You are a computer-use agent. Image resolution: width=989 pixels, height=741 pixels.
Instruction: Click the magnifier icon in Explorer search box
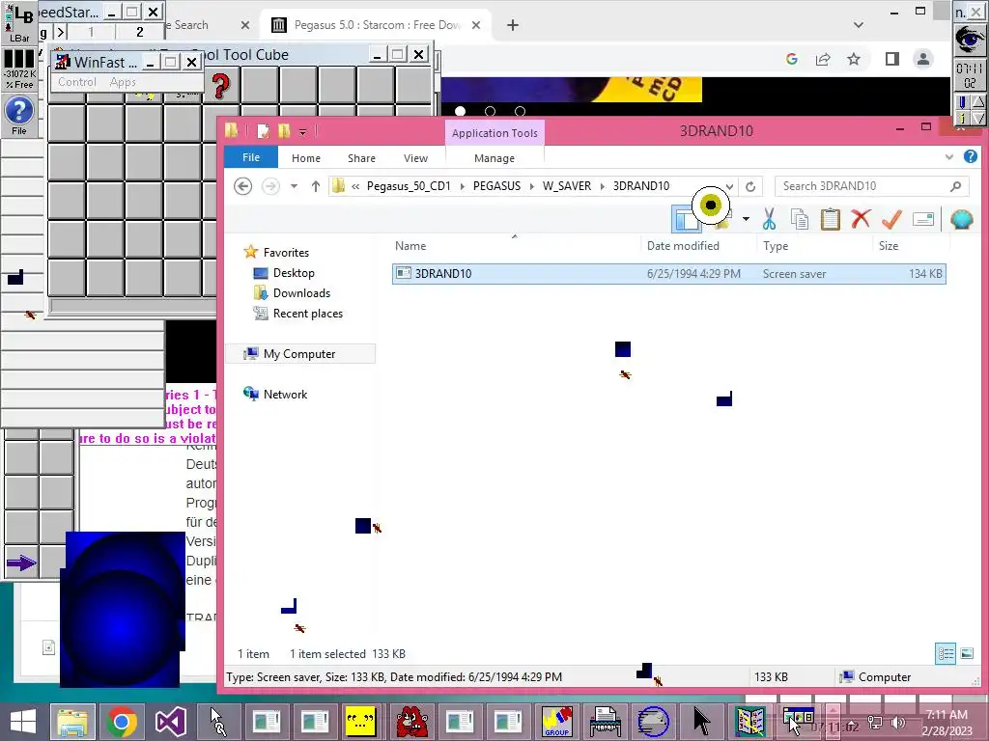pos(955,186)
